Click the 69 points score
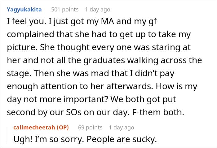The width and height of the screenshot is (217, 148). tap(90, 127)
